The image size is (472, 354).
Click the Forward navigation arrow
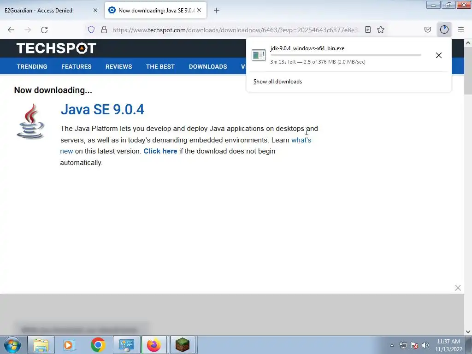(28, 30)
